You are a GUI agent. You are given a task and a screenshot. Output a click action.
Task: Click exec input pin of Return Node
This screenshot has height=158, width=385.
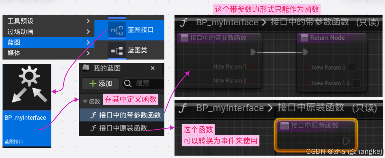pos(305,52)
